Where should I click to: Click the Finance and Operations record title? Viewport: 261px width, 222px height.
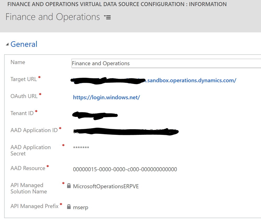click(x=52, y=17)
